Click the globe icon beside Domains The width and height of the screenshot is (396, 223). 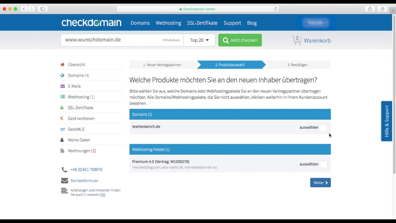[62, 75]
